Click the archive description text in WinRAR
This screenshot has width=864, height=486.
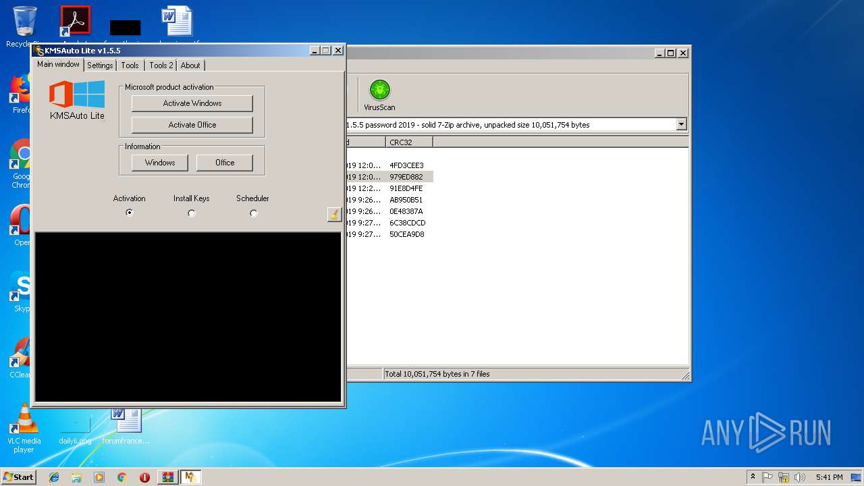pos(468,125)
